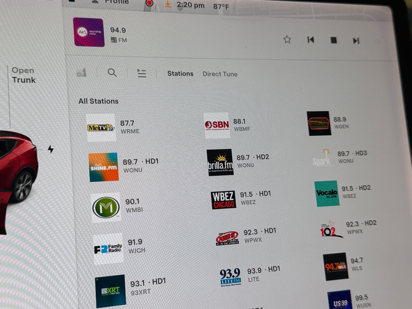Select the 88.1 WBMF station text
This screenshot has width=412, height=309.
pos(242,125)
